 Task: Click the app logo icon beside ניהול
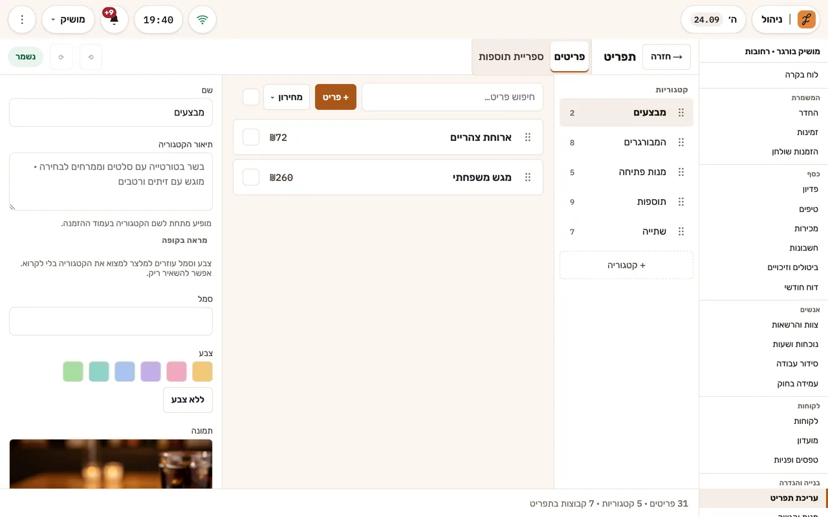click(806, 19)
